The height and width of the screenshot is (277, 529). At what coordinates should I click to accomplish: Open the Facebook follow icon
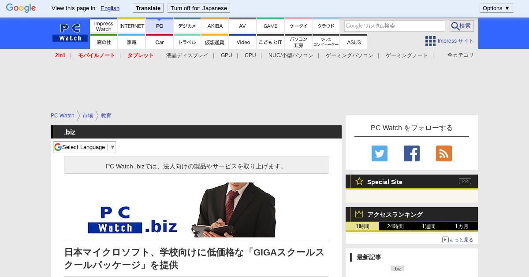coord(412,153)
